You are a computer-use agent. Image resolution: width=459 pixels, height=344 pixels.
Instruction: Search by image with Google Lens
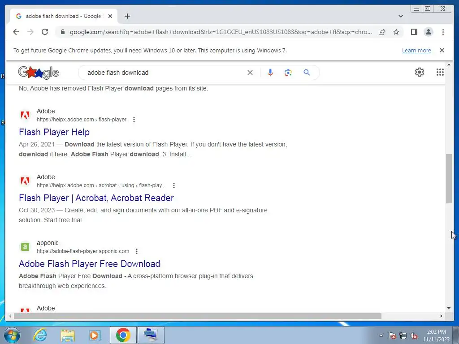pos(288,73)
